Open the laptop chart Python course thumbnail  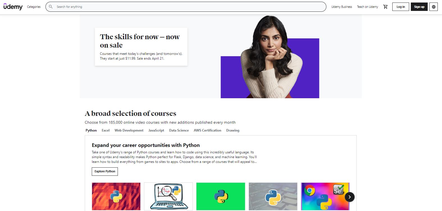tap(168, 196)
